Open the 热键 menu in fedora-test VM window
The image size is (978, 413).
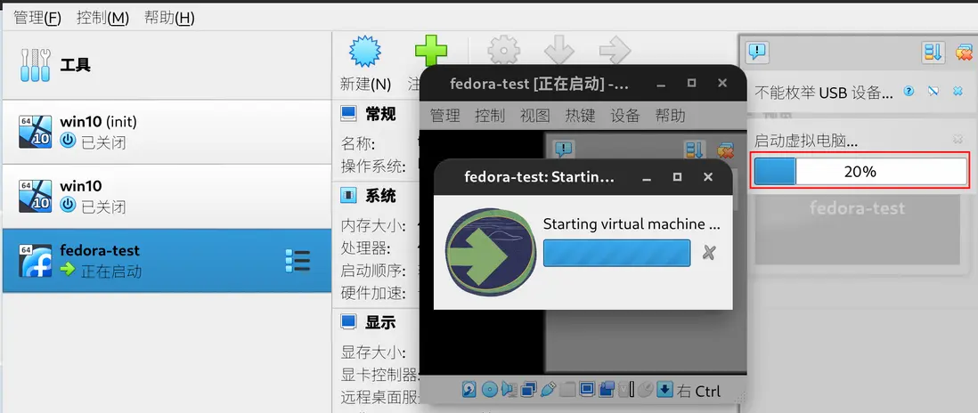[580, 115]
